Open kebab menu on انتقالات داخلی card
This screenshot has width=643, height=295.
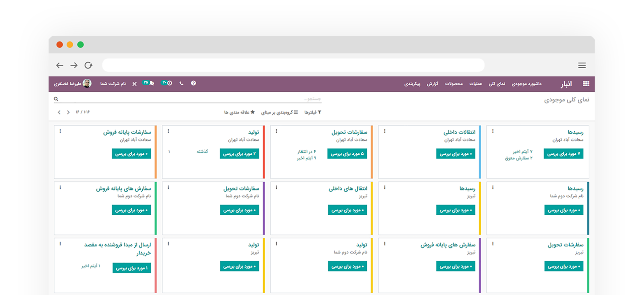coord(384,131)
